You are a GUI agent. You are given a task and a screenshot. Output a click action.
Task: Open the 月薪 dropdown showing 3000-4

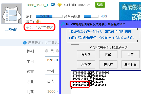52,91
